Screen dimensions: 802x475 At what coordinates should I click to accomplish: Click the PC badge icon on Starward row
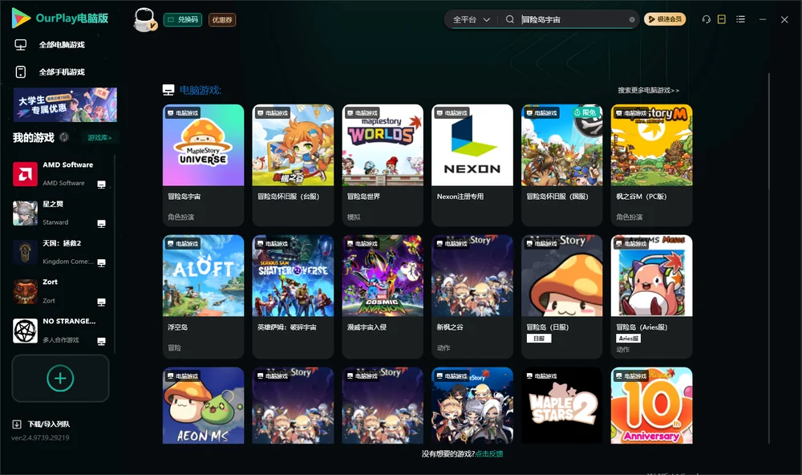tap(101, 224)
